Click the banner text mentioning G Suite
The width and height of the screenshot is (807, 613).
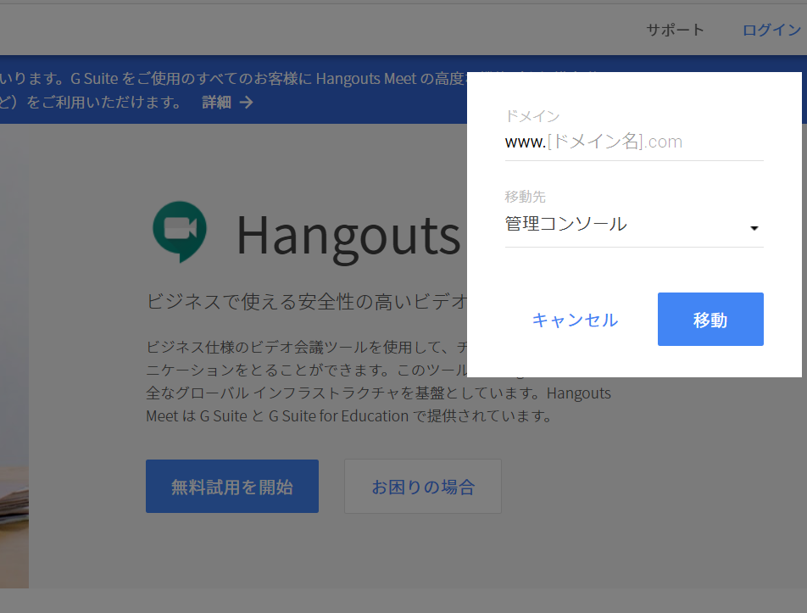pos(232,79)
